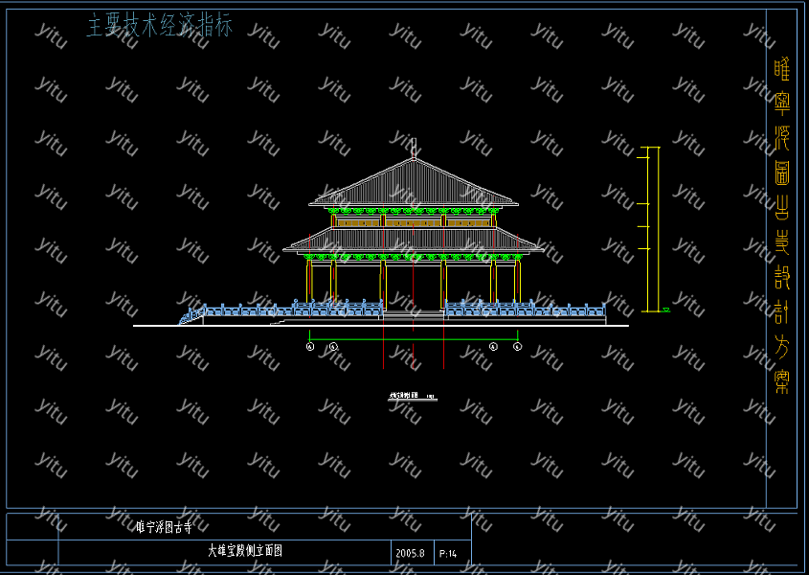809x575 pixels.
Task: Select the green horizontal dimension line below the ground
Action: 414,340
